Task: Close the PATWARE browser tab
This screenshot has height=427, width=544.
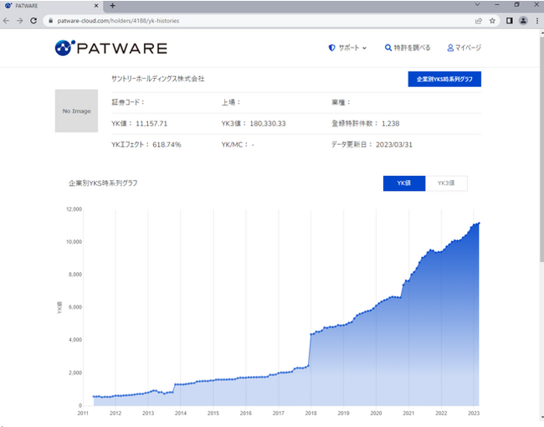Action: point(96,6)
